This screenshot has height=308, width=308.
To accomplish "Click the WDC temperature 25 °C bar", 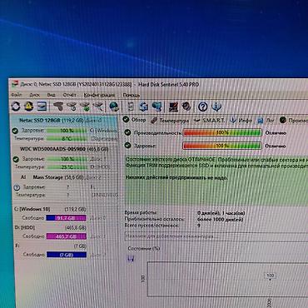I will [x=67, y=167].
